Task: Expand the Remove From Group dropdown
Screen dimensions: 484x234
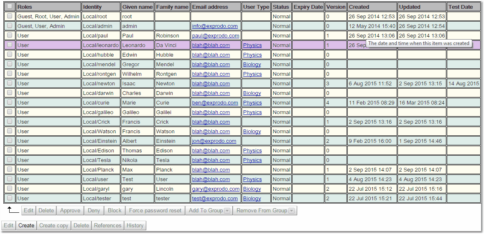Action: click(265, 211)
